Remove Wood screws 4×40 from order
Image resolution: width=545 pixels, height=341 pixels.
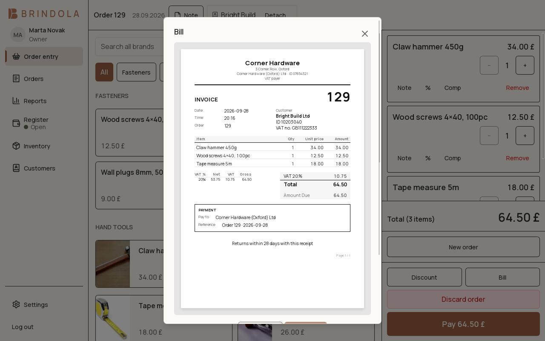(x=517, y=158)
